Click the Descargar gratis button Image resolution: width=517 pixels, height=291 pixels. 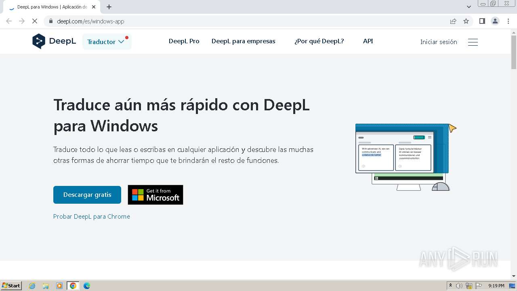tap(87, 195)
